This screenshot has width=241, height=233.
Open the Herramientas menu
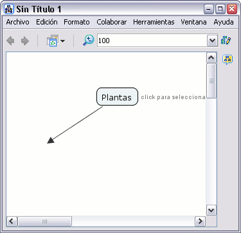[x=154, y=22]
